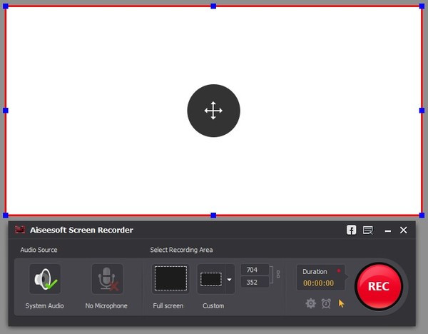Select Custom recording area icon
Viewport: 428px width, 334px height.
pyautogui.click(x=211, y=279)
